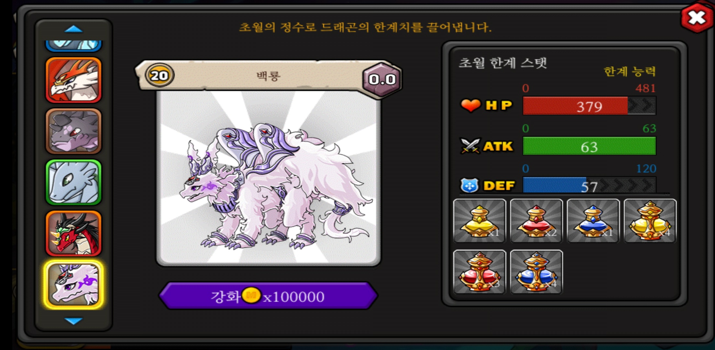Screen dimensions: 715x350
Task: Close the transcendence window with red X
Action: tap(697, 17)
